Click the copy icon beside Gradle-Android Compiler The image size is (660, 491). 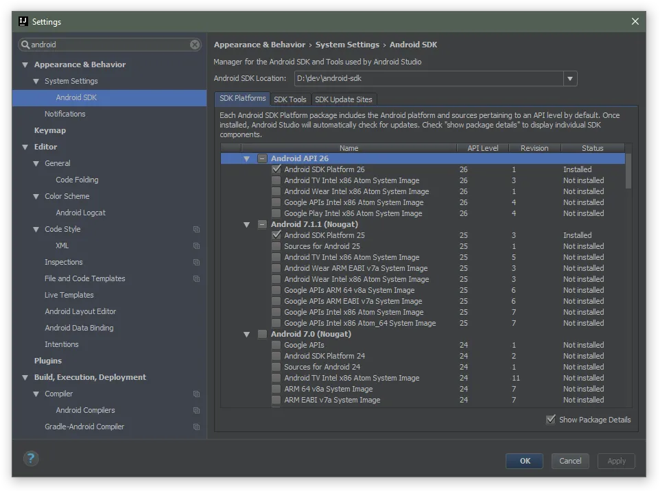point(196,427)
